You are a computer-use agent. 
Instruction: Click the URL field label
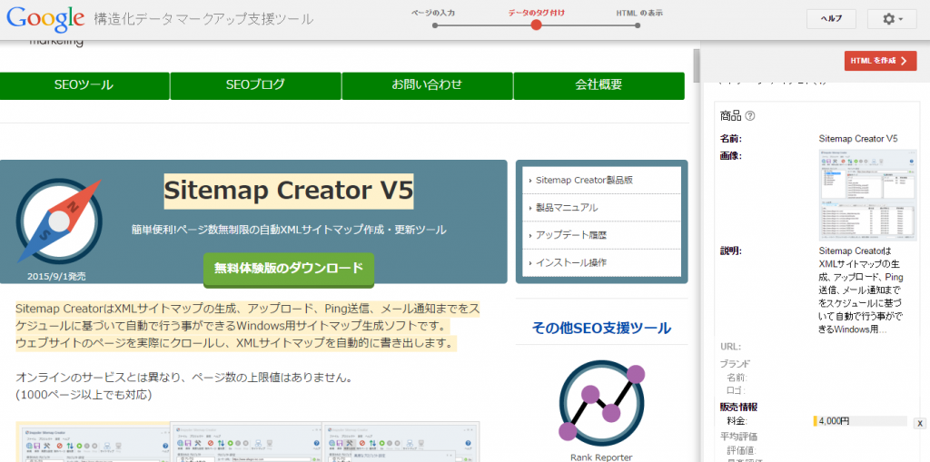[x=731, y=347]
